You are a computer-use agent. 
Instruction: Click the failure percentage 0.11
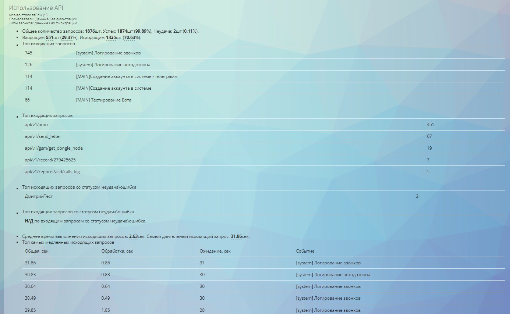(x=188, y=31)
